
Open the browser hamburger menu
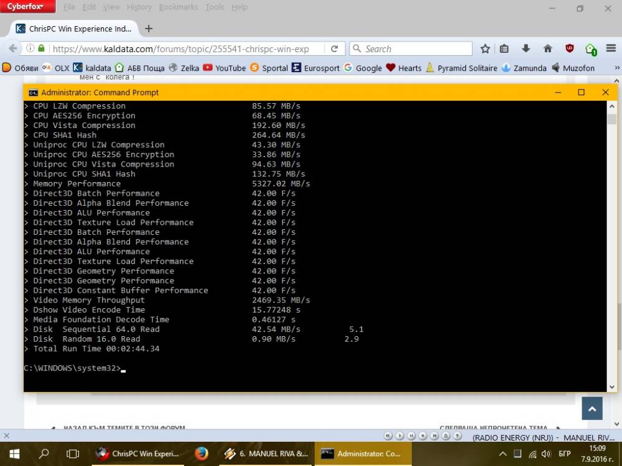pyautogui.click(x=611, y=48)
